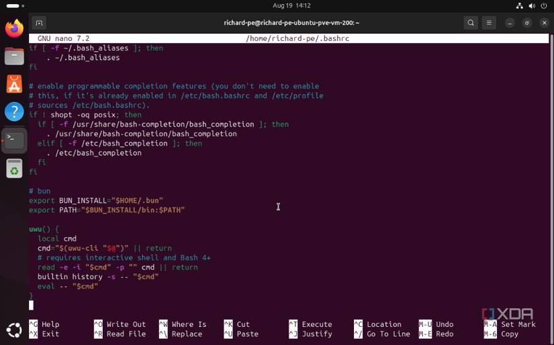Click the ^C Location shortcut
554x345 pixels.
click(x=377, y=324)
